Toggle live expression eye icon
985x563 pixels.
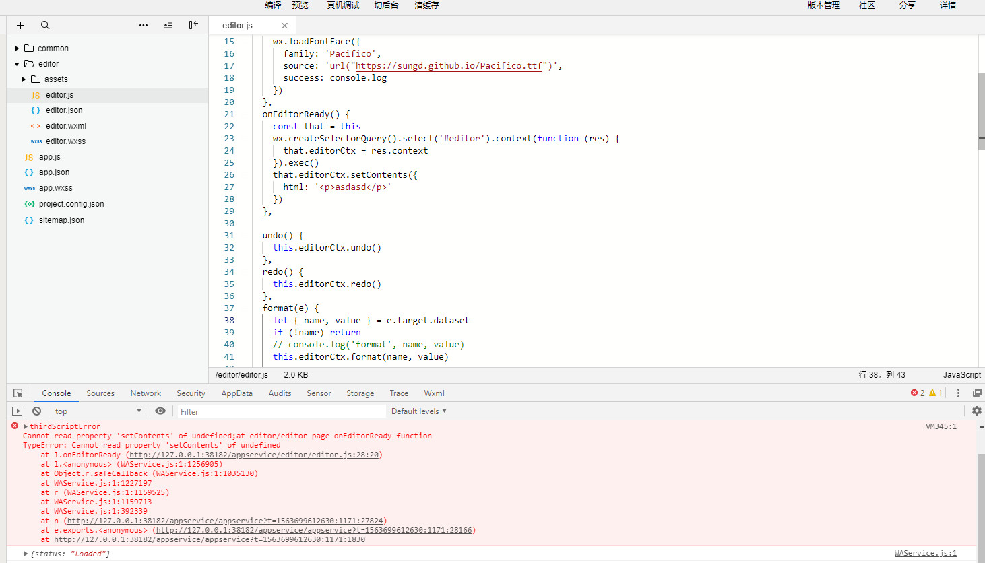(160, 411)
